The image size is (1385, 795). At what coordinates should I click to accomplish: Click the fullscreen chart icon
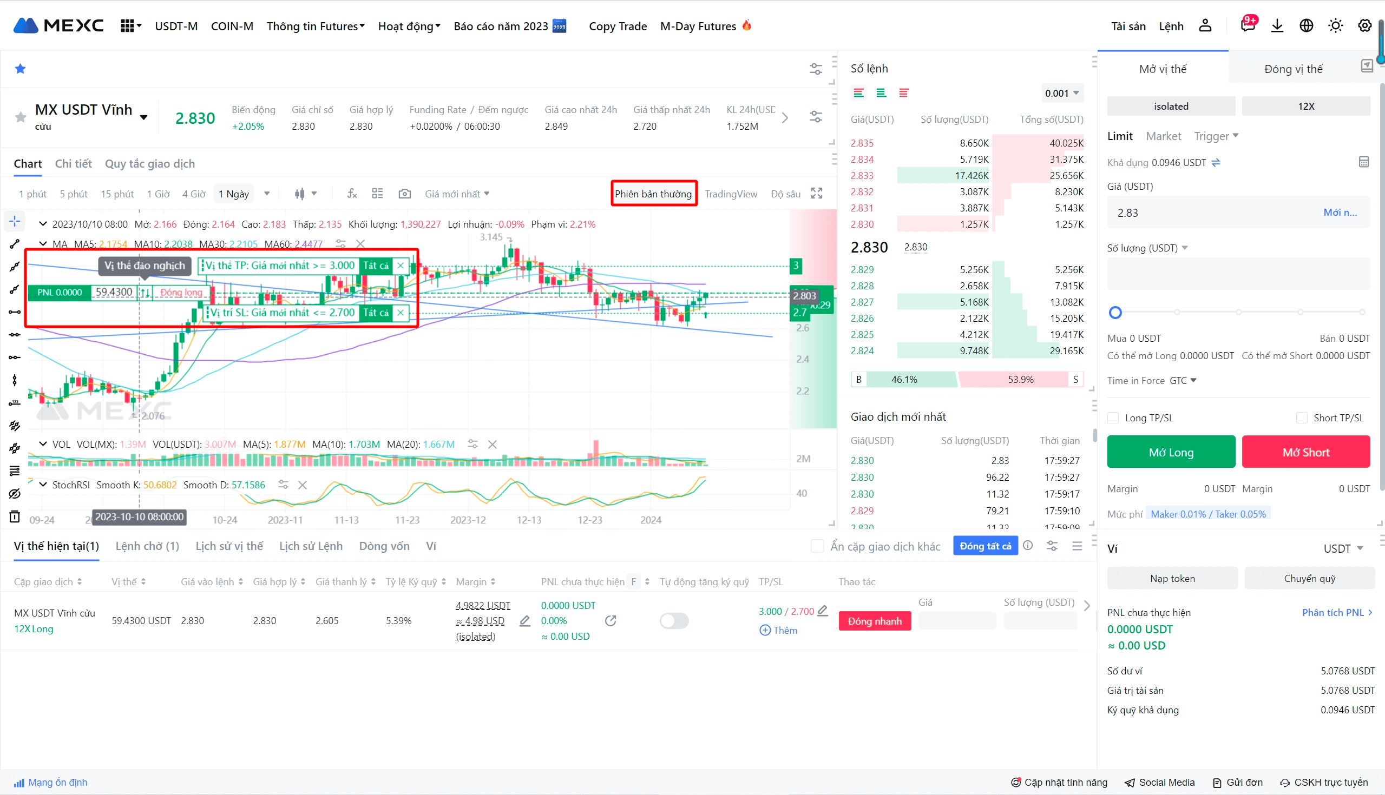point(816,194)
